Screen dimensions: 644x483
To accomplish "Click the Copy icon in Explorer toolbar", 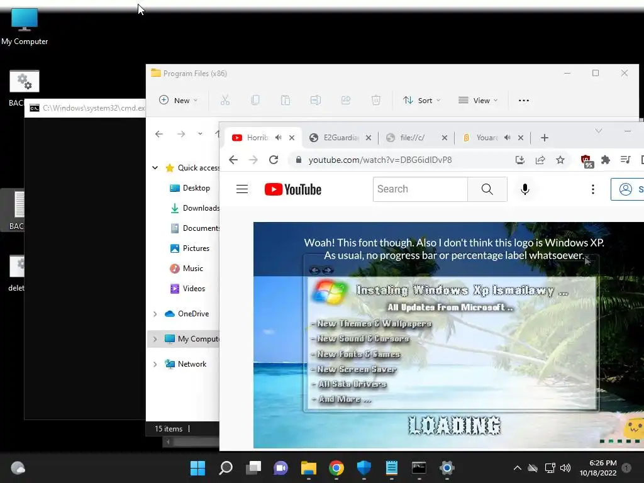I will [255, 100].
